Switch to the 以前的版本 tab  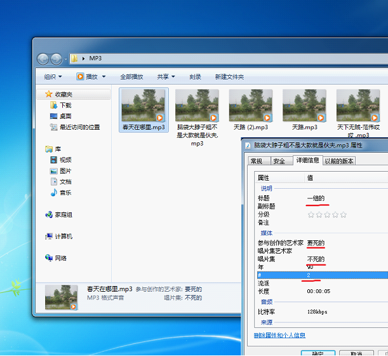pos(339,161)
